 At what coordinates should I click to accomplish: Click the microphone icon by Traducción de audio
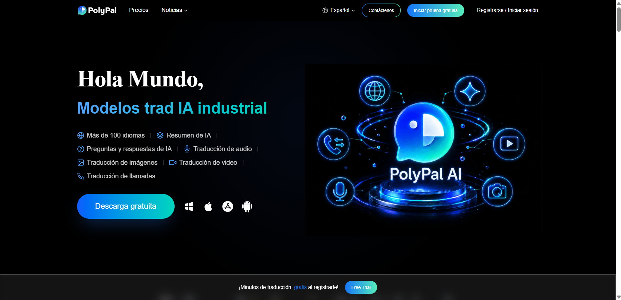click(x=187, y=149)
